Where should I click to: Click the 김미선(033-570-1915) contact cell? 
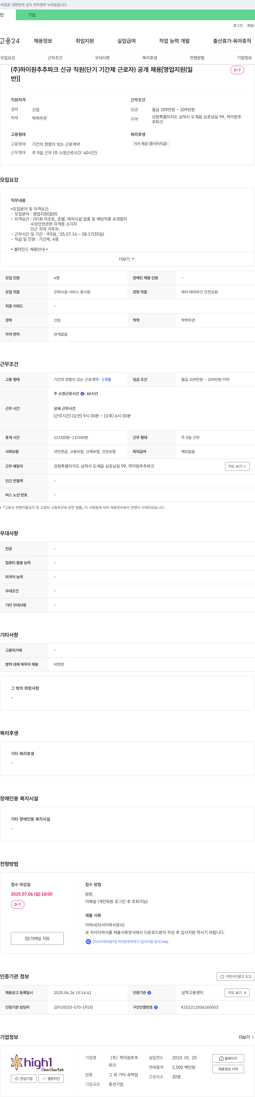coord(73,1007)
